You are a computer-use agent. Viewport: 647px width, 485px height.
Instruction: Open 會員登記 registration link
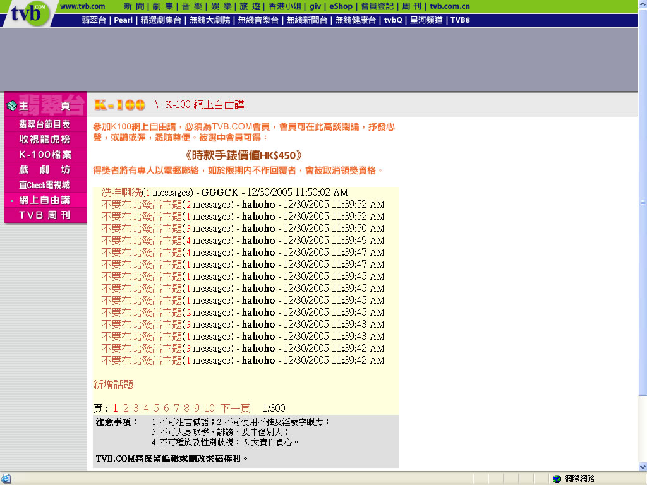(x=377, y=6)
